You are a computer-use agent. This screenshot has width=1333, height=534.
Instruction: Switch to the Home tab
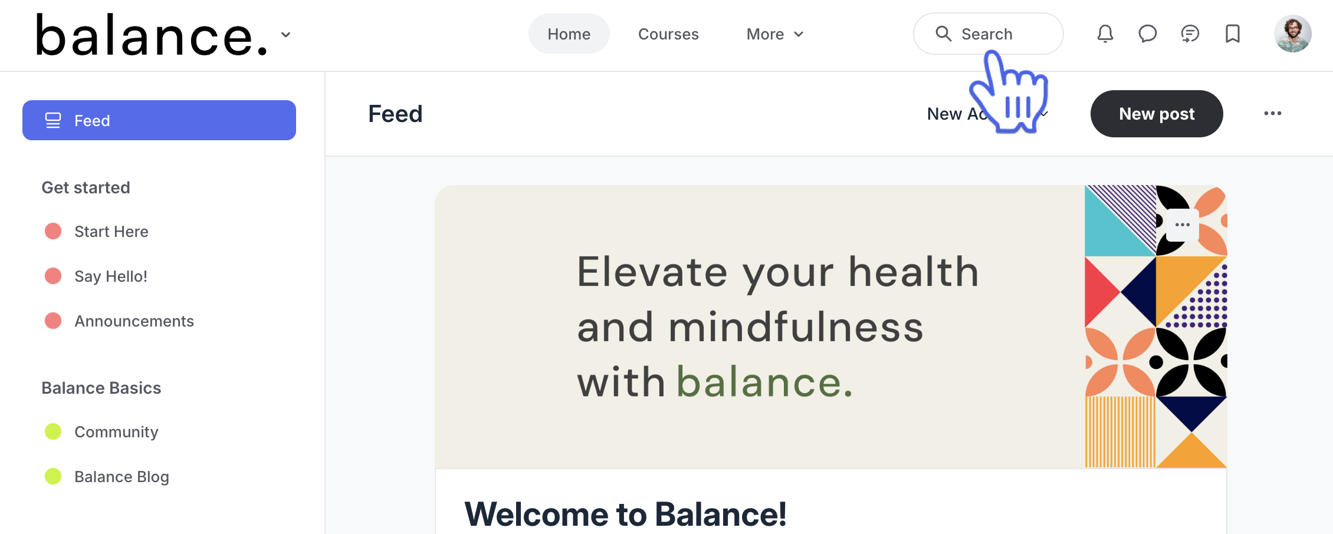pos(569,34)
